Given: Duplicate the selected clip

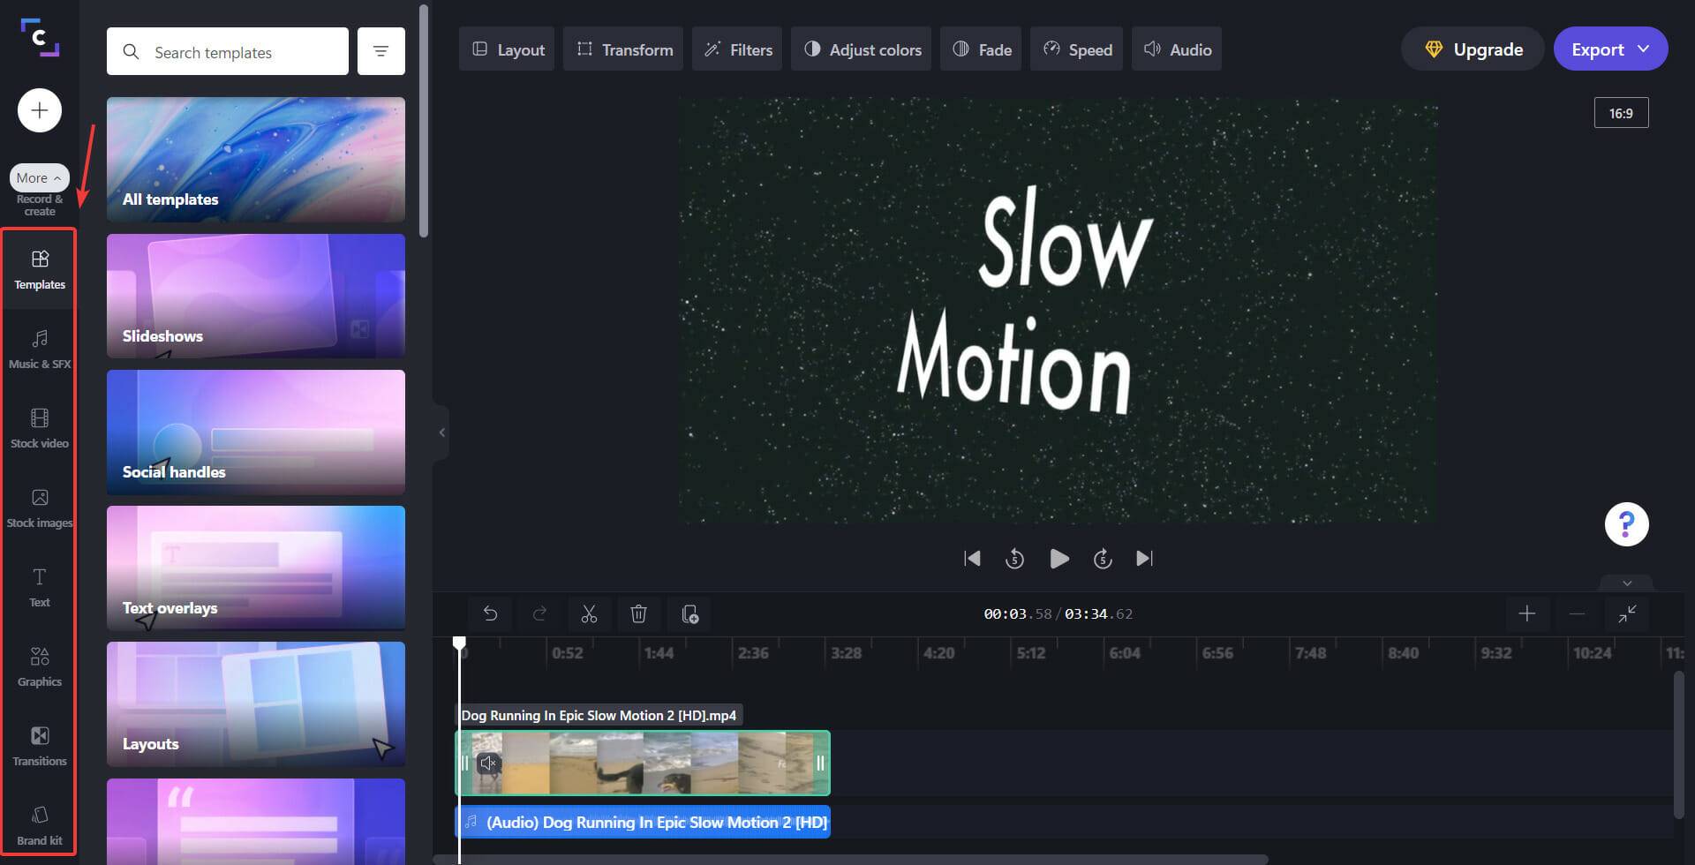Looking at the screenshot, I should [x=689, y=613].
